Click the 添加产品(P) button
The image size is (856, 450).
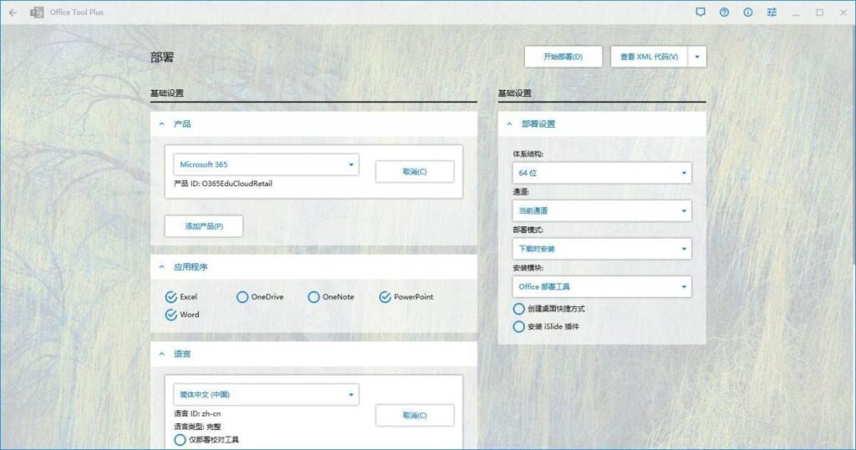pos(204,226)
